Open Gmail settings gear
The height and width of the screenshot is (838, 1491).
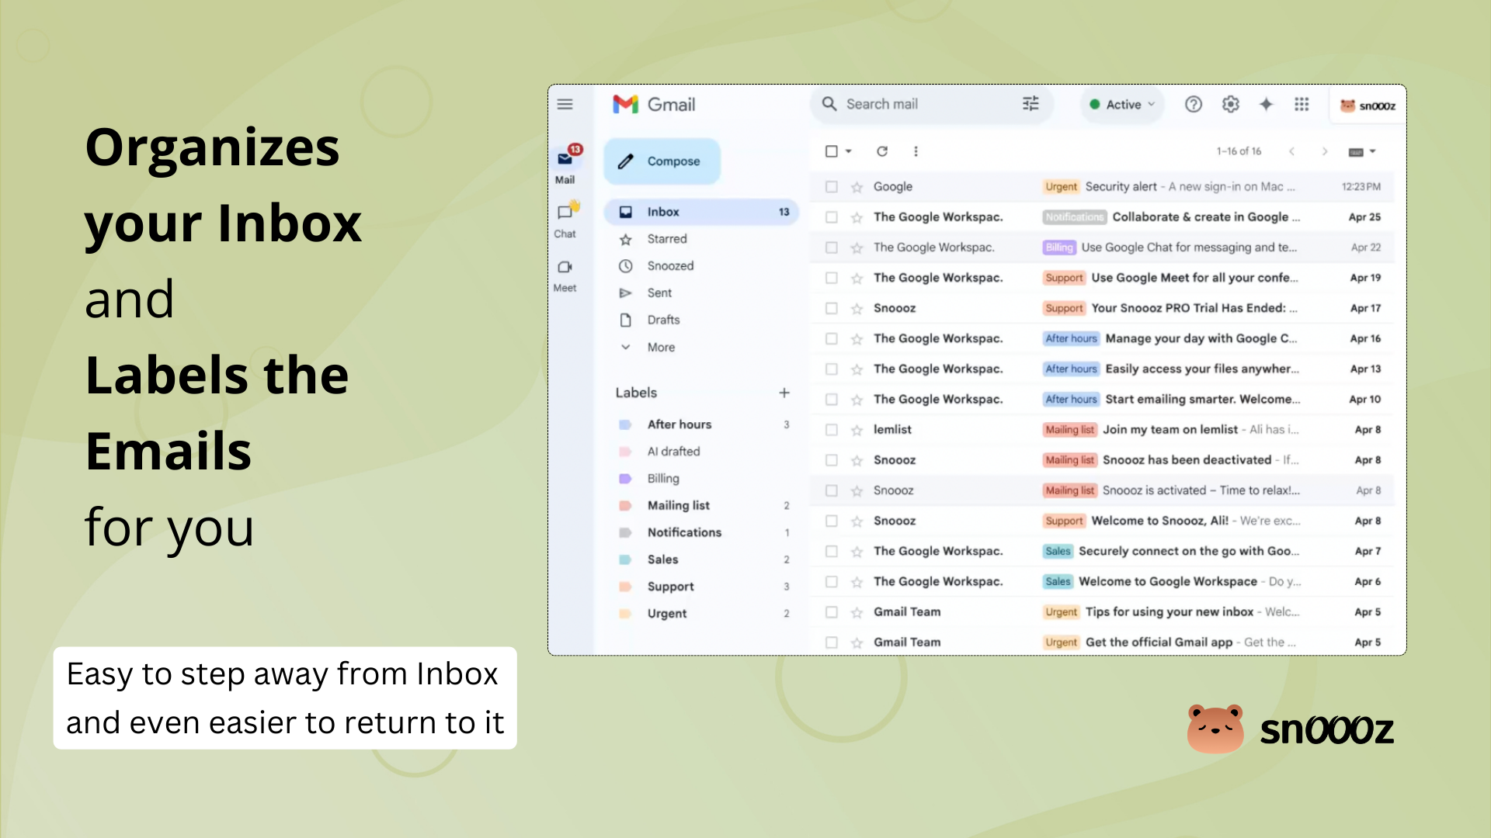click(x=1230, y=104)
